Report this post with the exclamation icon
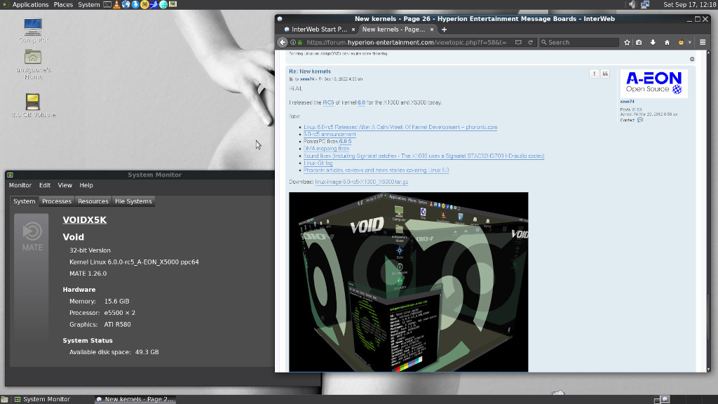Viewport: 718px width, 404px height. click(594, 74)
